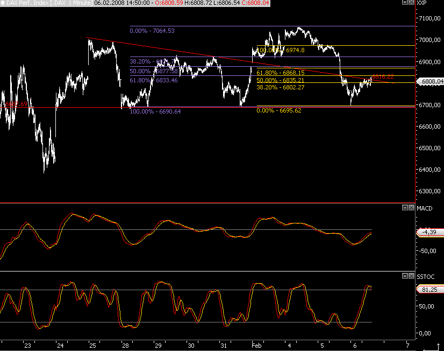This screenshot has height=351, width=444.
Task: Click the axis-scaling arrows icon below the price scale
Action: 432,348
